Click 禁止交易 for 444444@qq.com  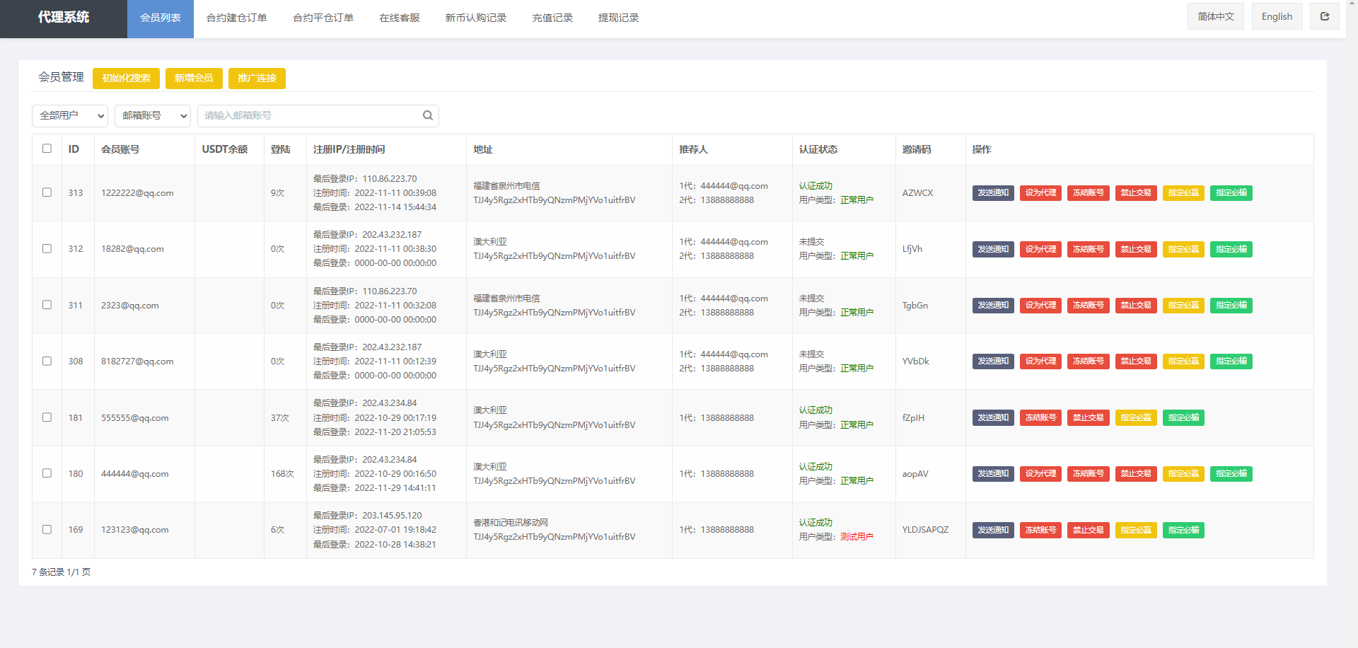point(1136,473)
